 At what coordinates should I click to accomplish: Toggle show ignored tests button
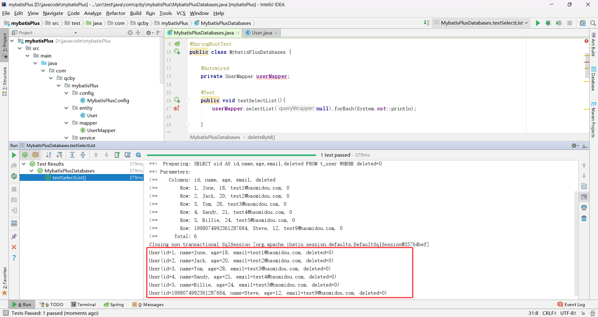[36, 155]
